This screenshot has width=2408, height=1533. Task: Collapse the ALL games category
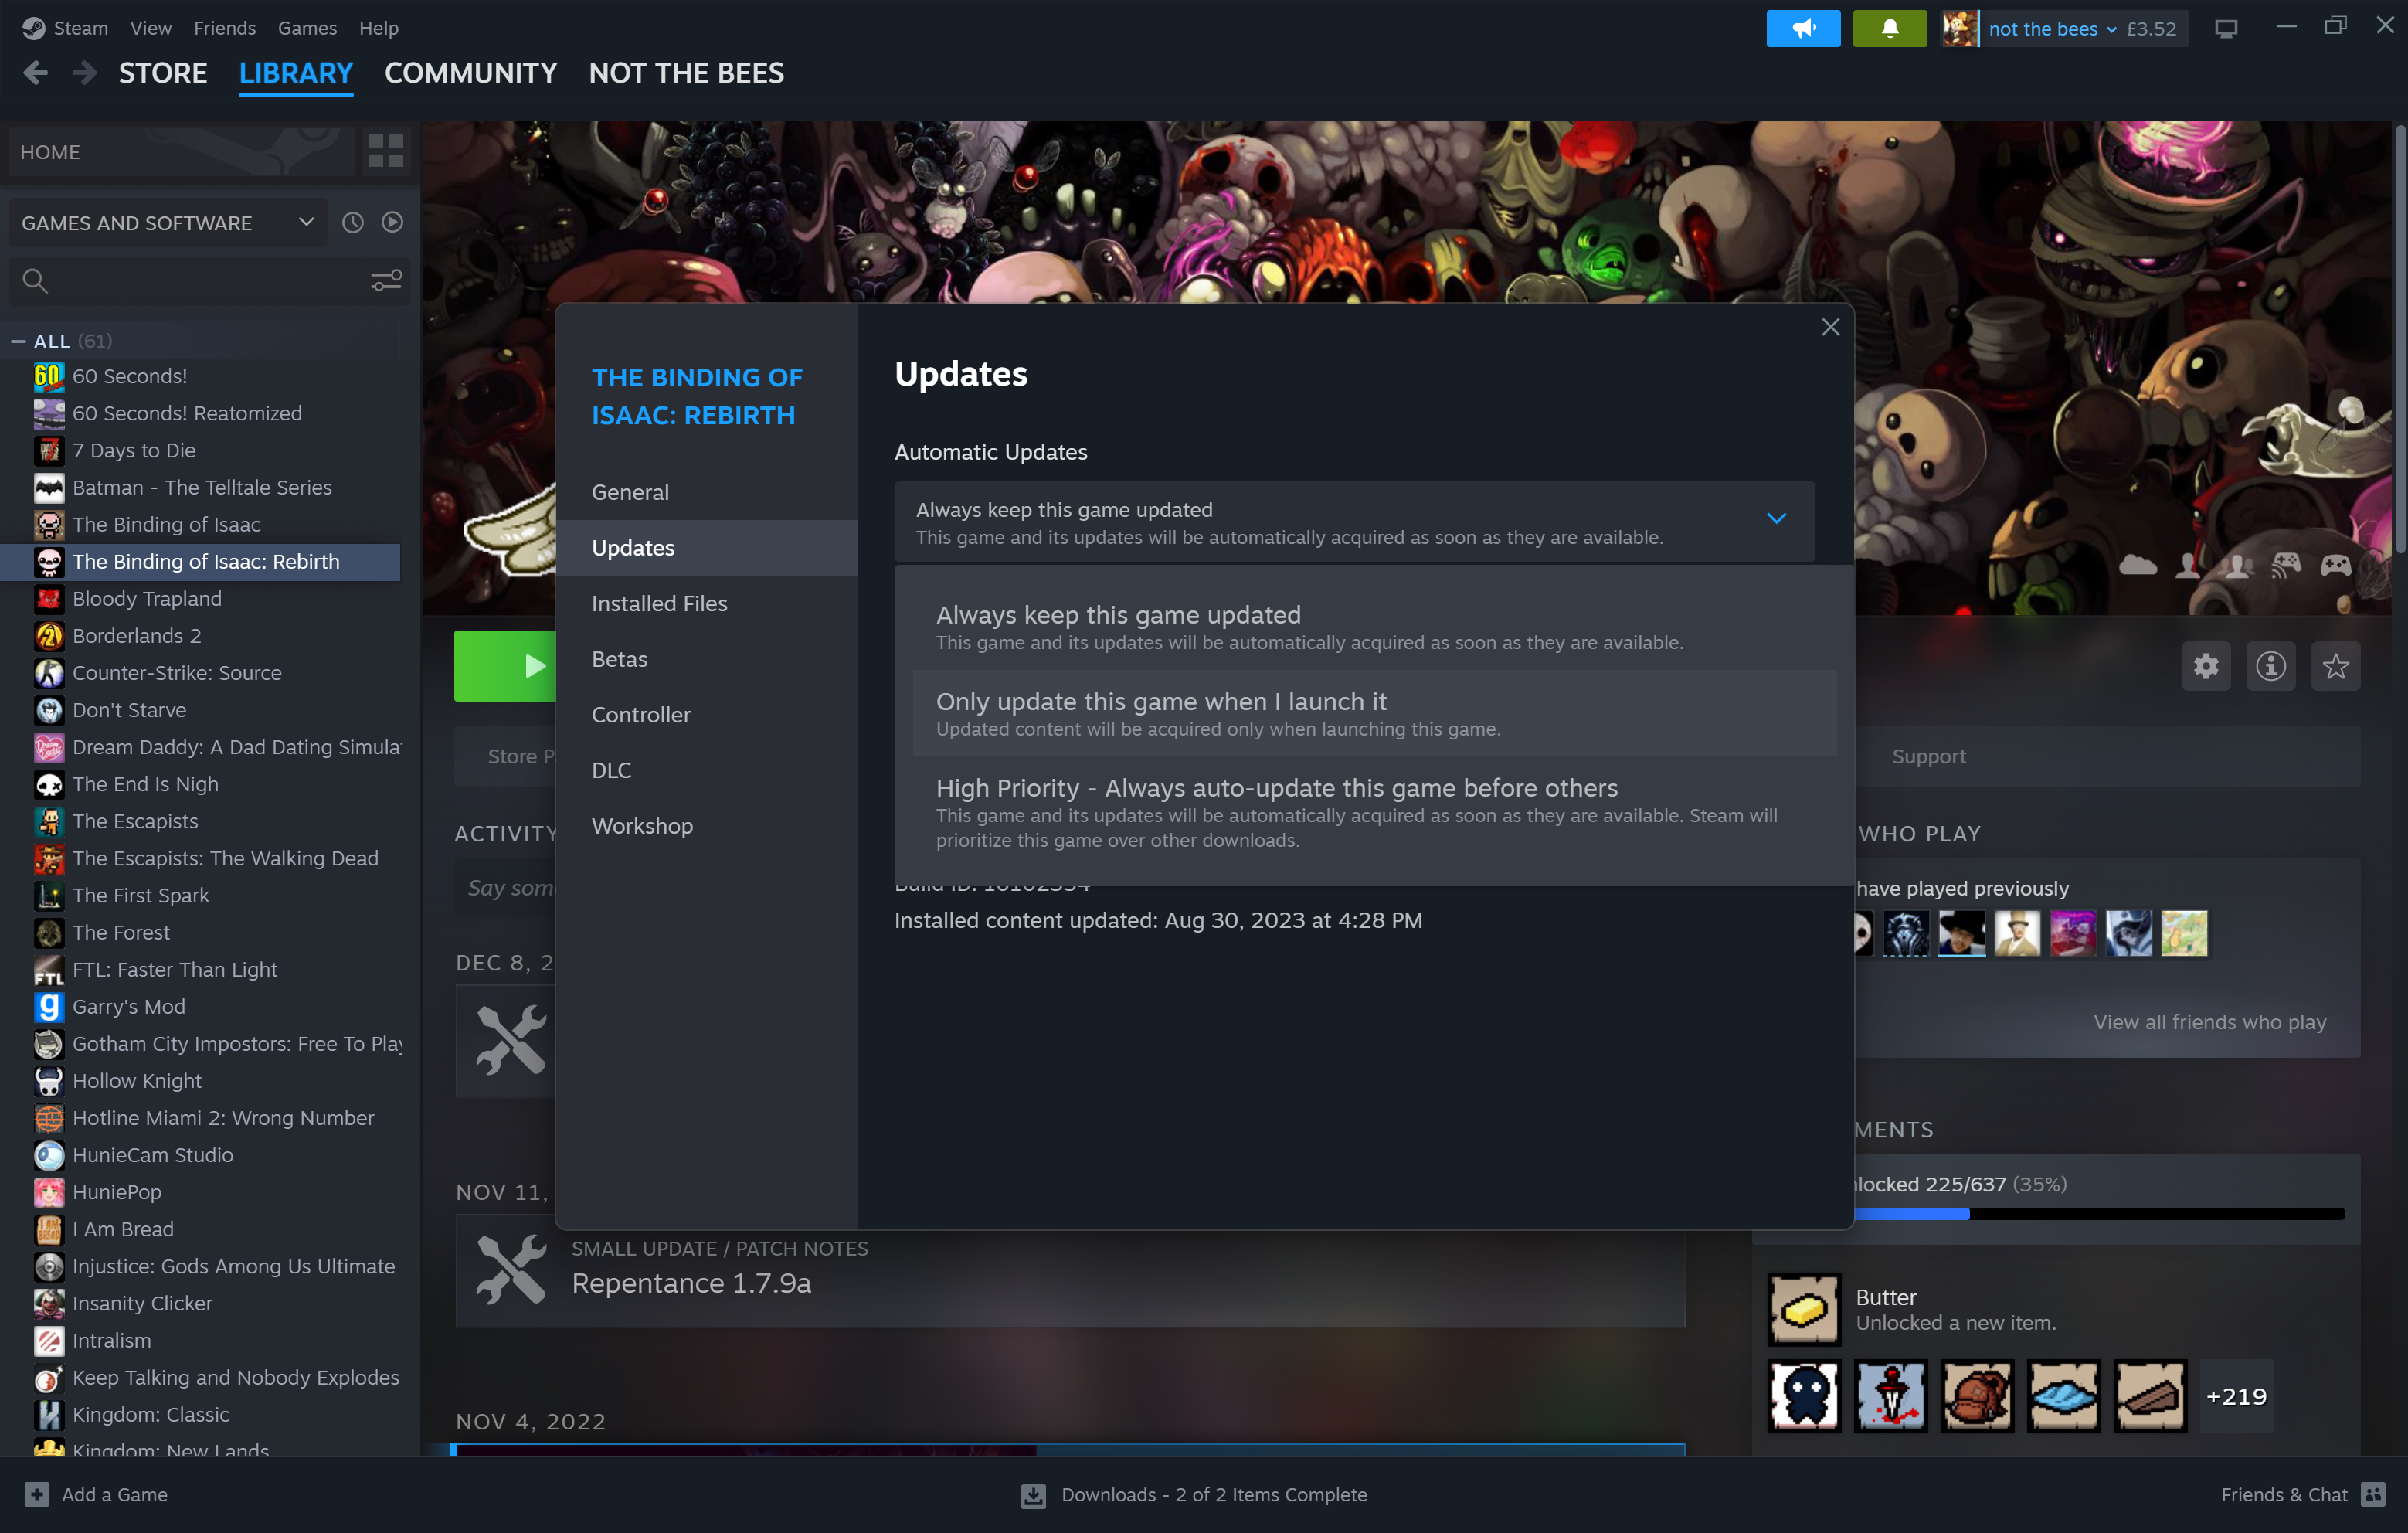point(18,341)
